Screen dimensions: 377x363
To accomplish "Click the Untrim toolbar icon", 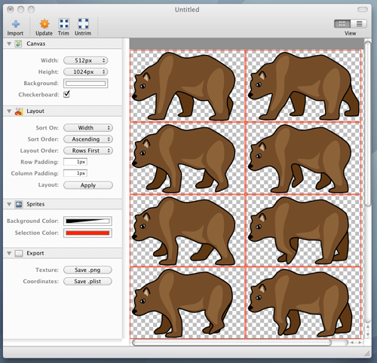I will click(x=83, y=24).
